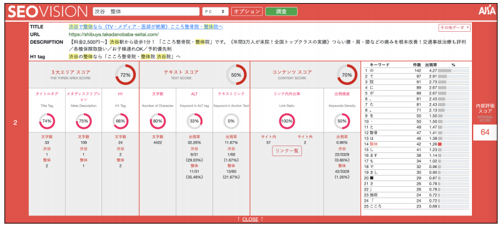Image resolution: width=502 pixels, height=228 pixels.
Task: Click the 70% content score gauge
Action: tap(347, 75)
